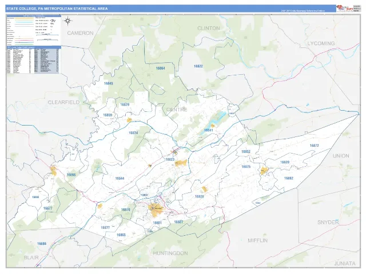Select ZIP code 16828 label
Viewport: 366px width, 274px height.
tap(200, 196)
